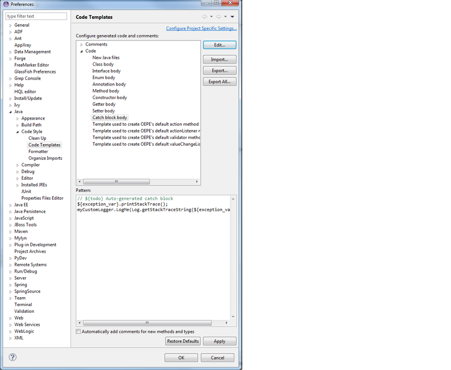Viewport: 451px width, 370px height.
Task: Collapse the Java preferences category
Action: coord(10,112)
